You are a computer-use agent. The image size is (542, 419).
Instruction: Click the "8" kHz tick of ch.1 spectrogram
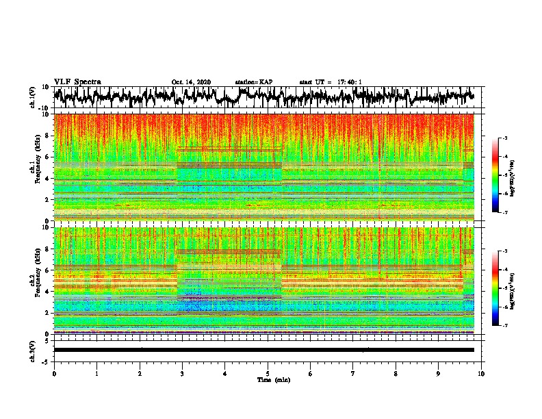[x=47, y=136]
